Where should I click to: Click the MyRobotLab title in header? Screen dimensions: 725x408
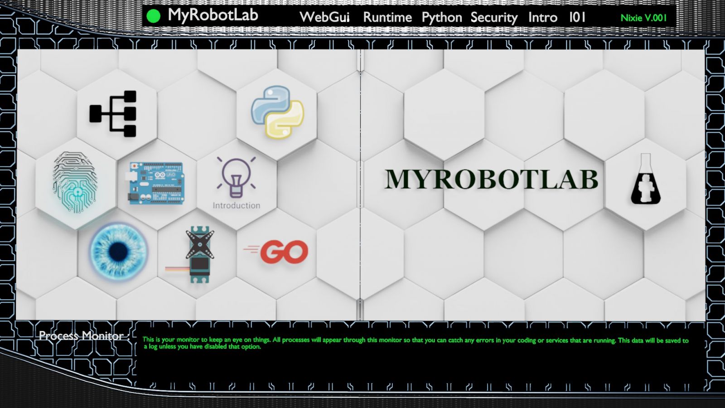tap(213, 15)
